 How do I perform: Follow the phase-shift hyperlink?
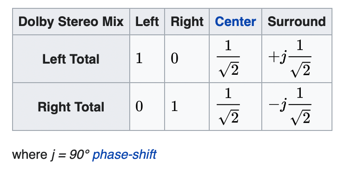[124, 155]
